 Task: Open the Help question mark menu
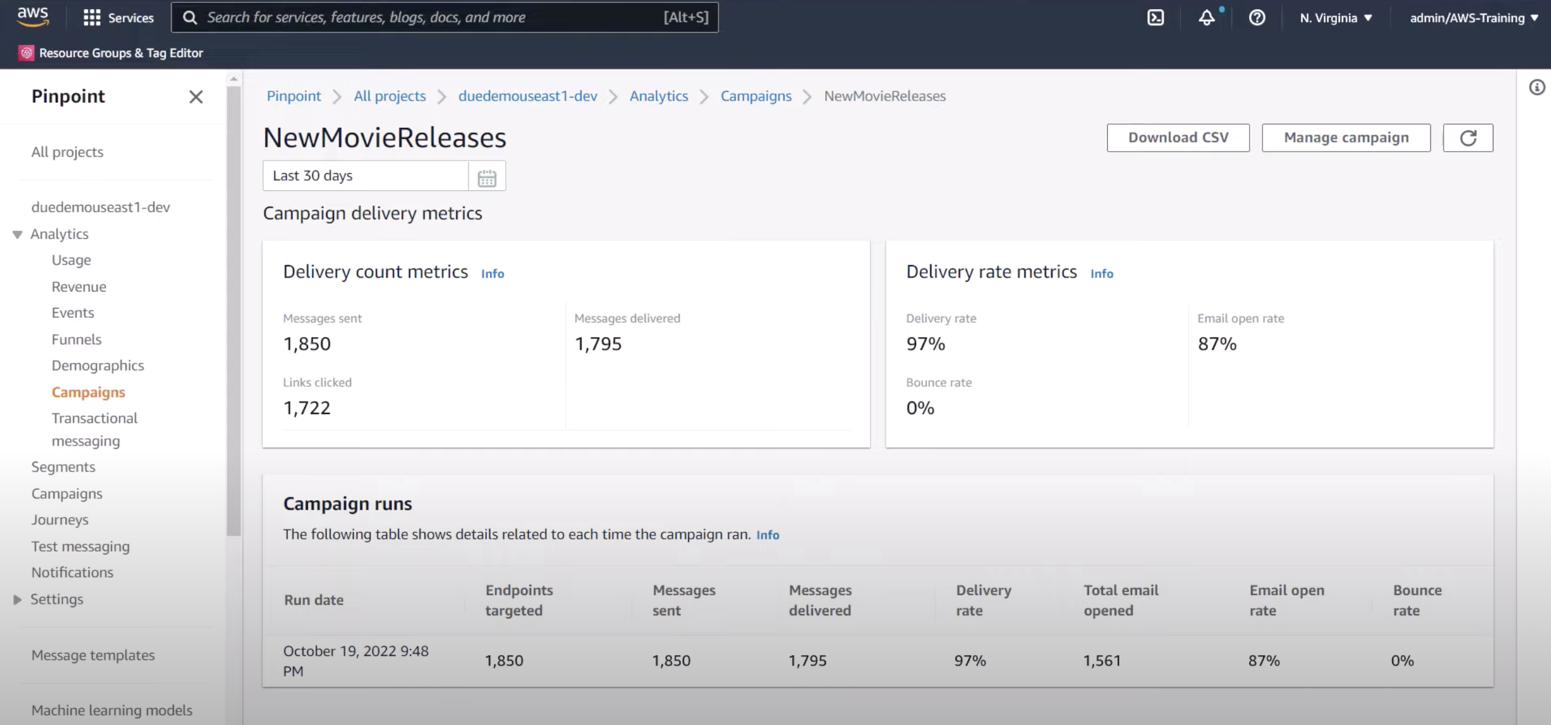(1258, 17)
